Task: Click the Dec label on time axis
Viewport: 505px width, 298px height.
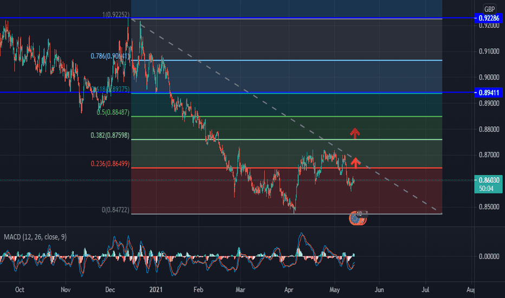Action: 110,290
